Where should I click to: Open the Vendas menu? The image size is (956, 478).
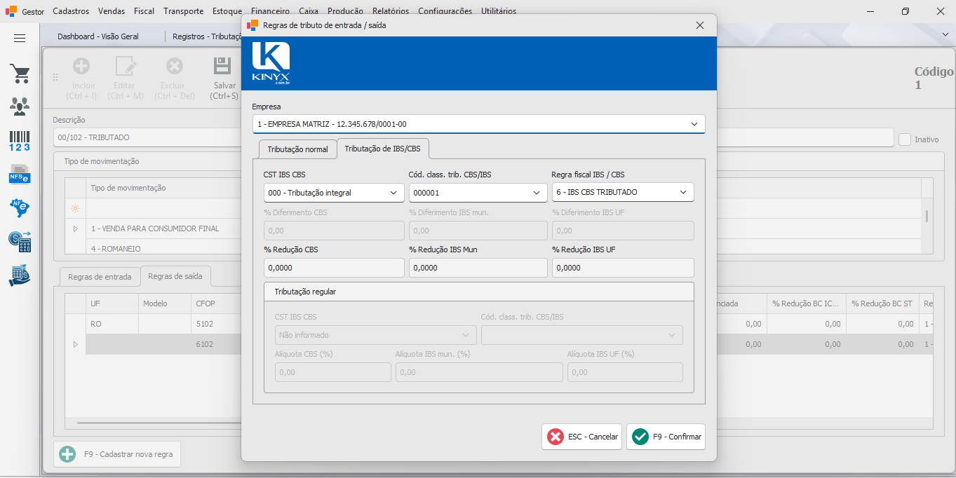(x=112, y=11)
